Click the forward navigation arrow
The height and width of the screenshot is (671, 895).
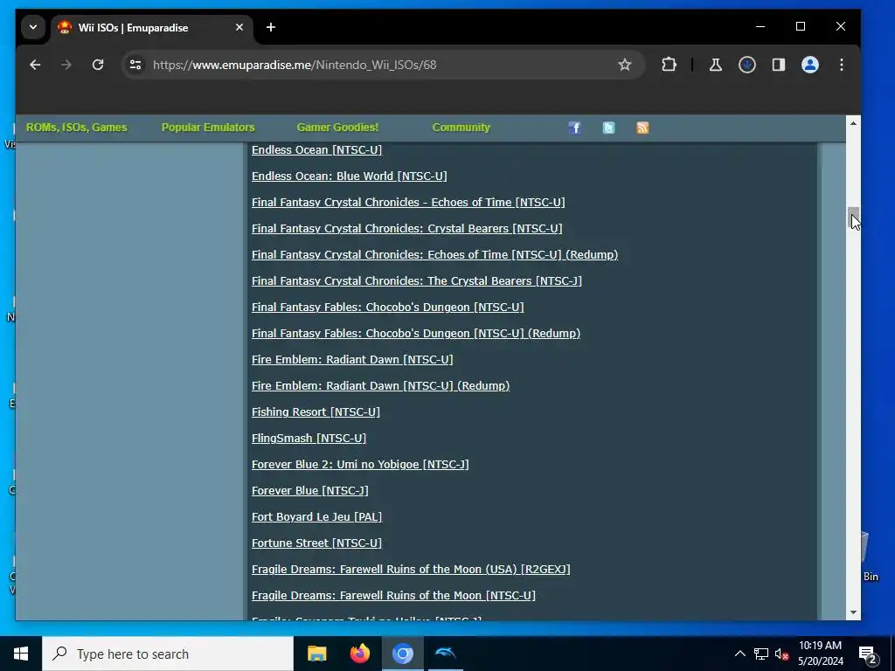click(x=66, y=65)
